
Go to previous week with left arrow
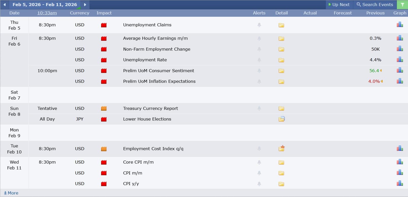tap(5, 5)
